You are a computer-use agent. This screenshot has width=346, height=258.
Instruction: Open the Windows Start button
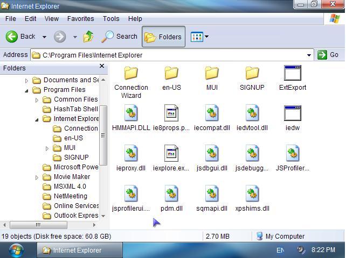(x=16, y=250)
